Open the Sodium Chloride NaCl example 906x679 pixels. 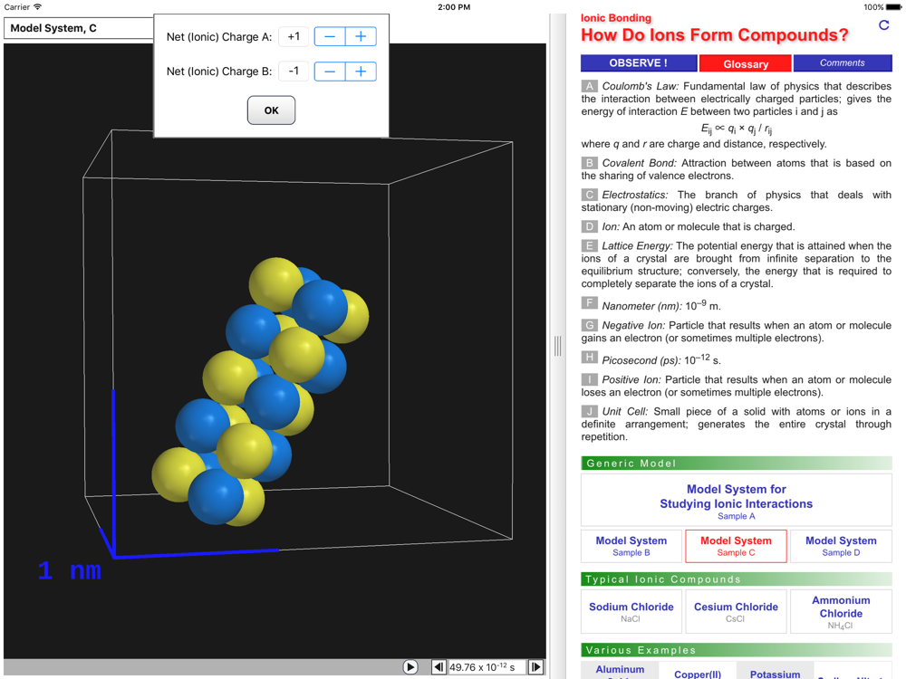tap(631, 611)
